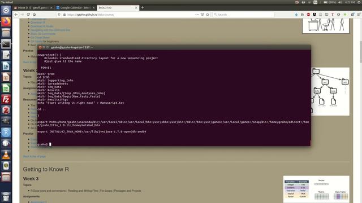Click 'mkdir Supporting_Info' line in terminal
The width and height of the screenshot is (362, 203).
pos(55,80)
